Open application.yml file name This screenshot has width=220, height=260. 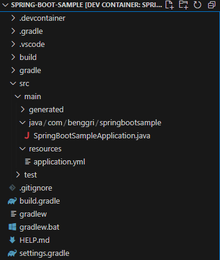tap(59, 162)
